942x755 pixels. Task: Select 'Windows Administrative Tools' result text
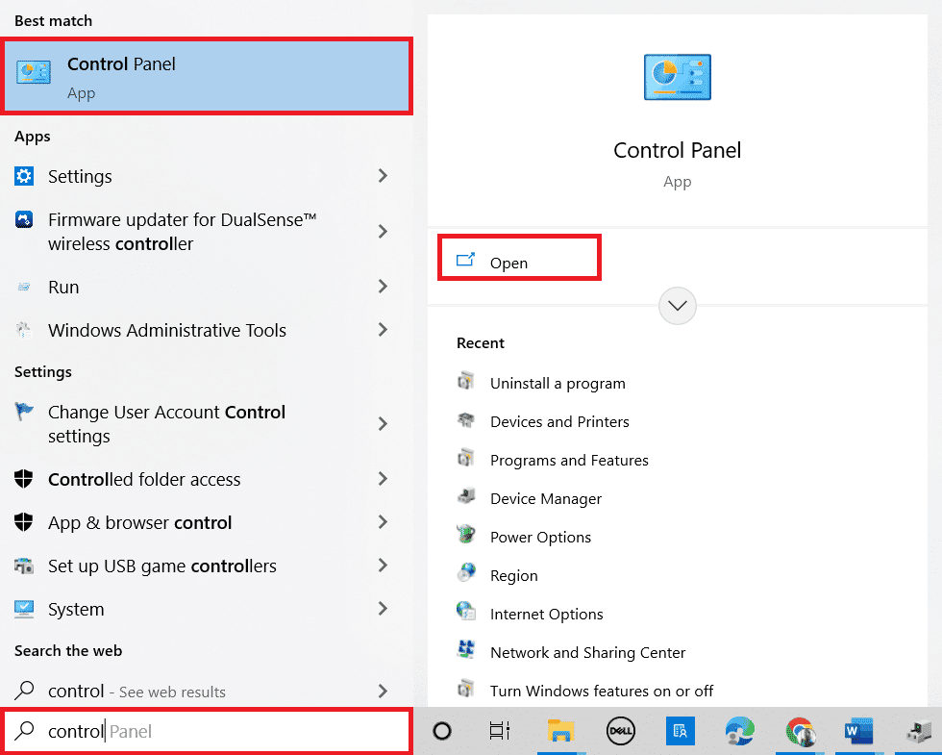pyautogui.click(x=167, y=331)
